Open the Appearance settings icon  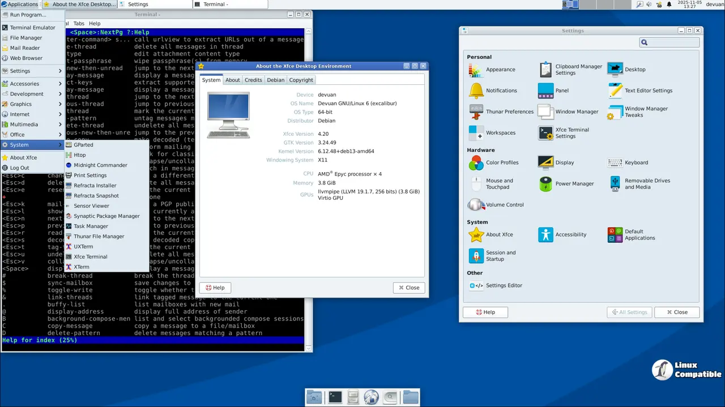476,70
